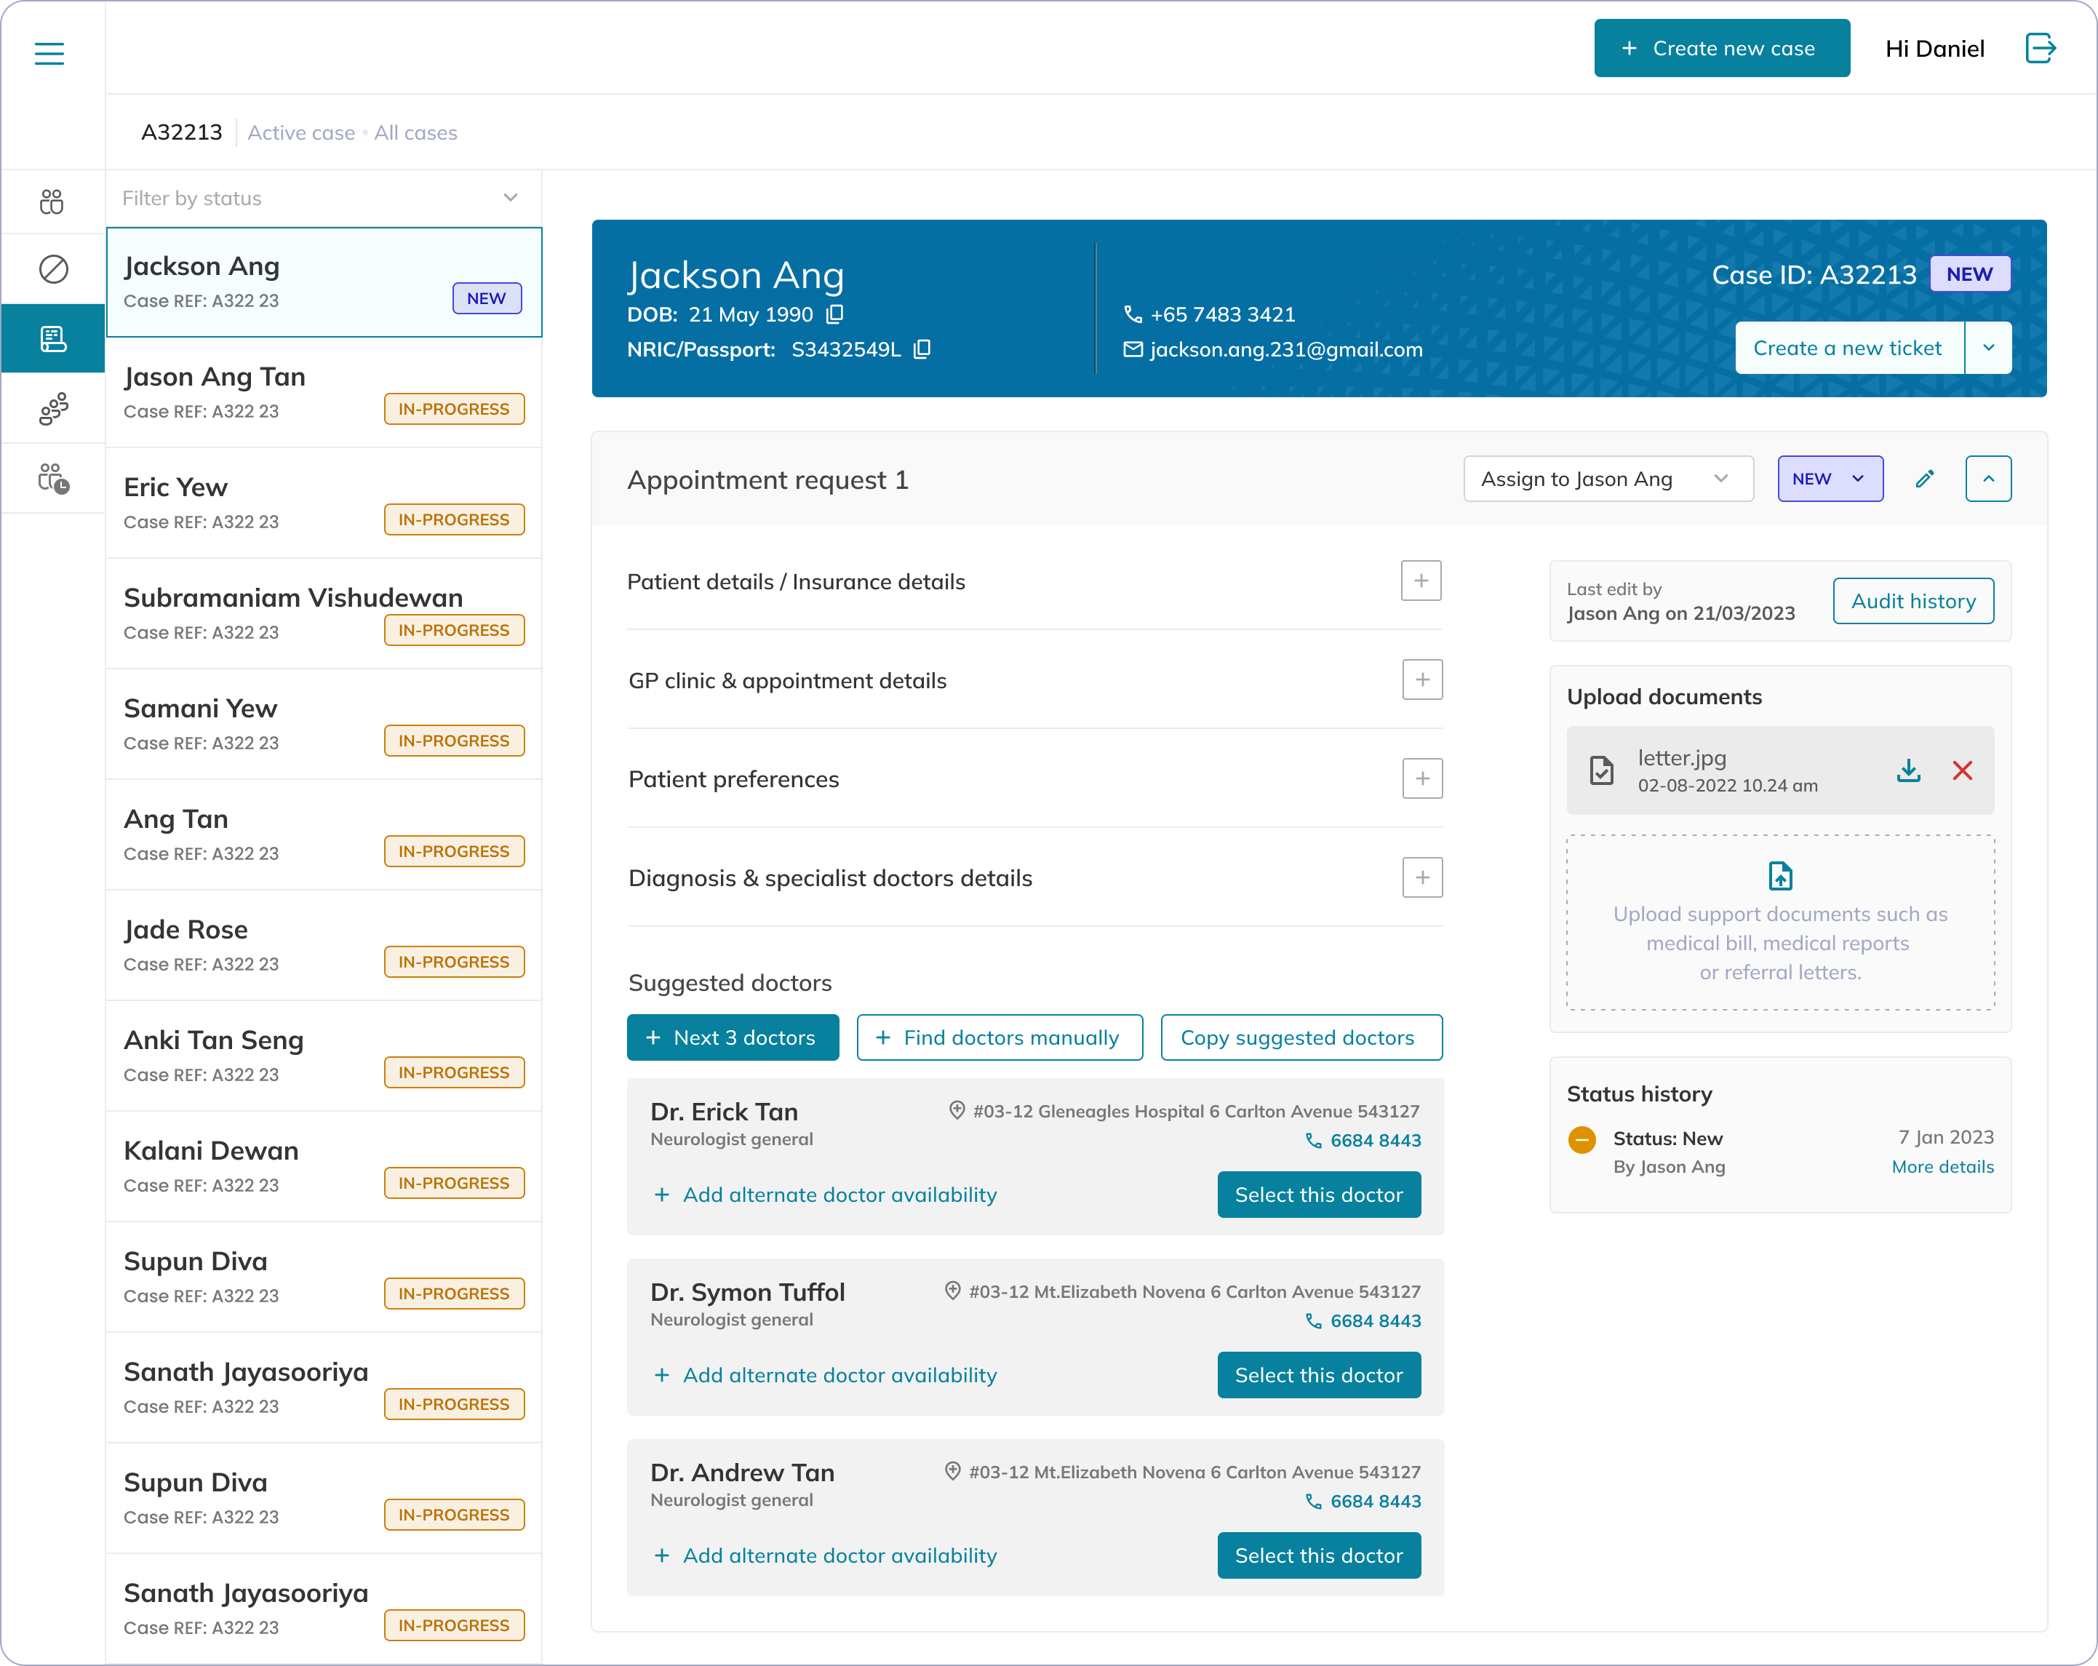Expand GP clinic & appointment details

(1421, 680)
